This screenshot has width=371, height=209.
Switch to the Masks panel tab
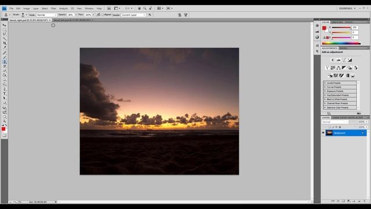click(x=343, y=48)
